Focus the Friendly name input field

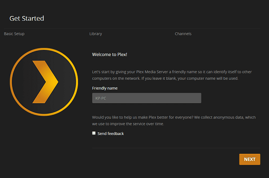tap(147, 98)
